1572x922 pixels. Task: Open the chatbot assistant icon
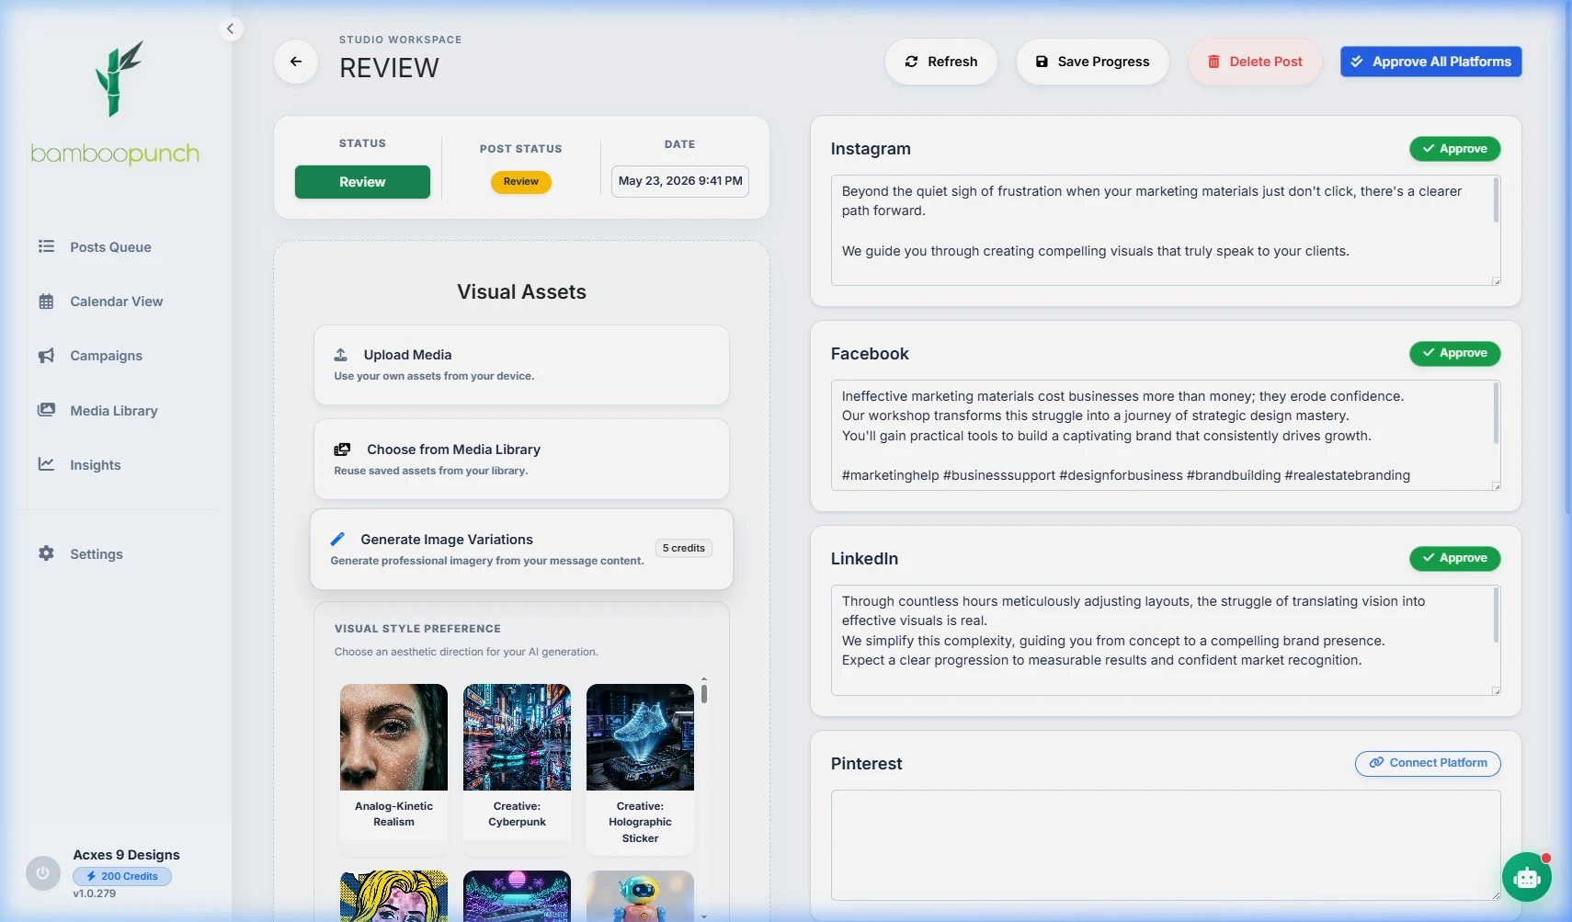(x=1527, y=877)
